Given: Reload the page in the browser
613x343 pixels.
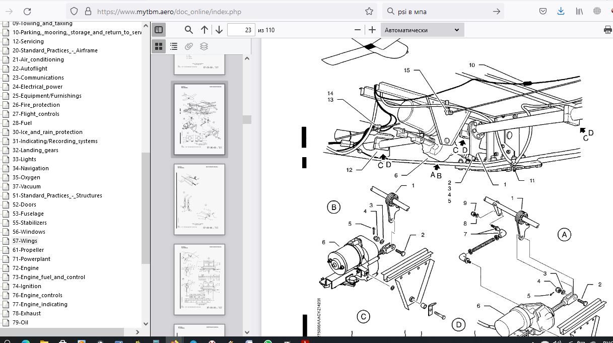Looking at the screenshot, I should click(x=27, y=11).
